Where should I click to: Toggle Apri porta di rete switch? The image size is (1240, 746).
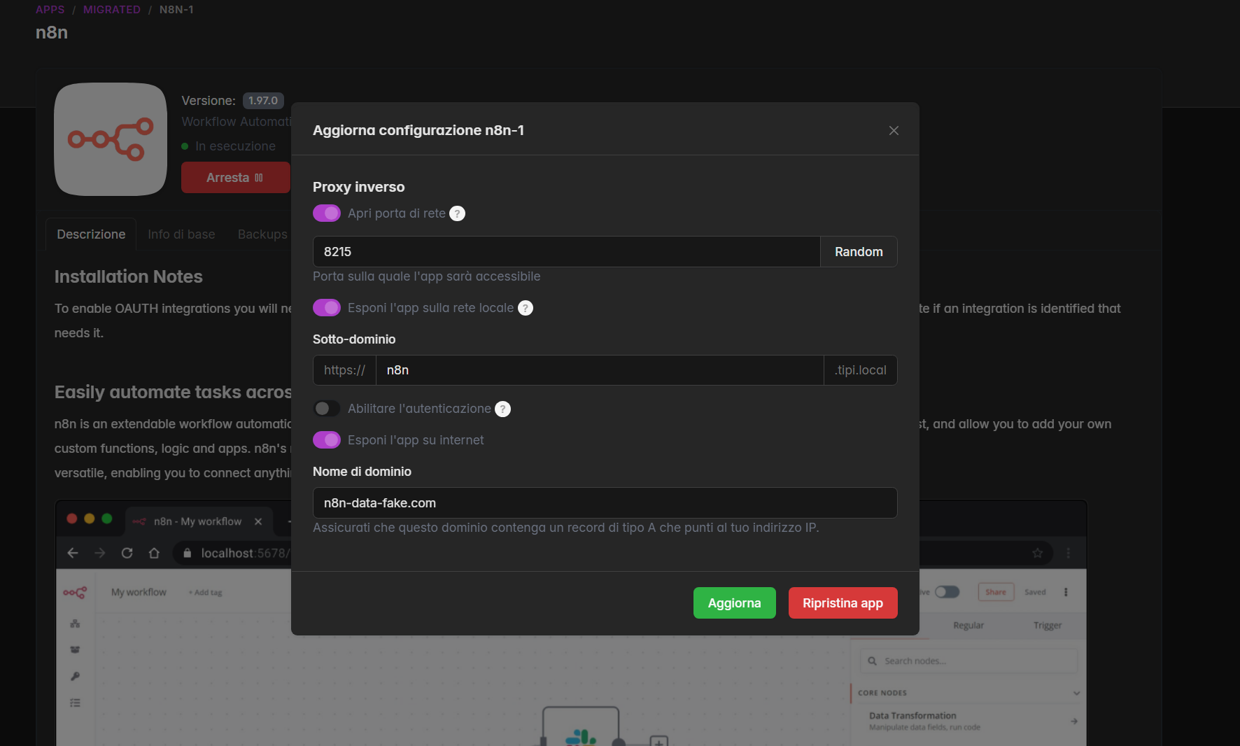[327, 213]
